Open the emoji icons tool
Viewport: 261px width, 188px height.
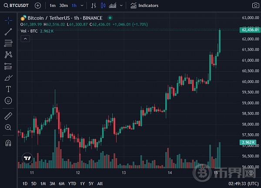pyautogui.click(x=8, y=100)
